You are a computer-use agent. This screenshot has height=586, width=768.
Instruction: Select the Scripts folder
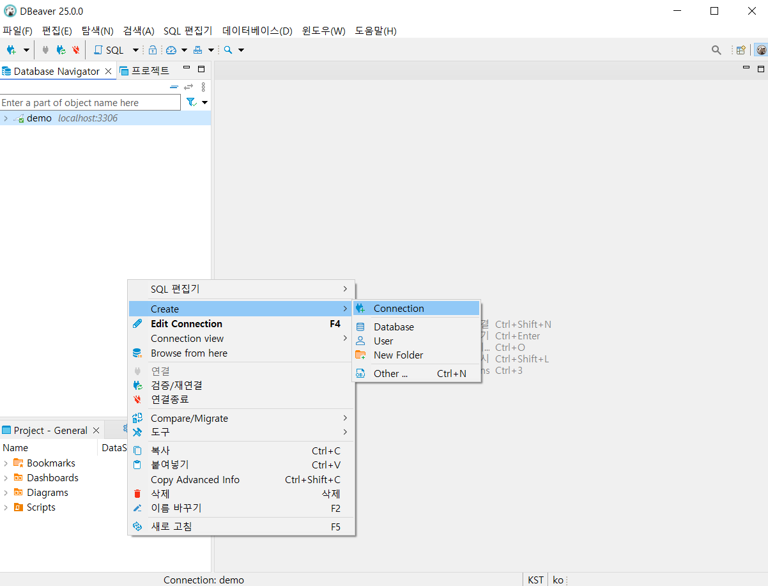click(41, 507)
